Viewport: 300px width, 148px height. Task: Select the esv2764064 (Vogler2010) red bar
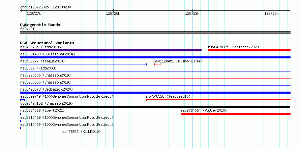[236, 114]
